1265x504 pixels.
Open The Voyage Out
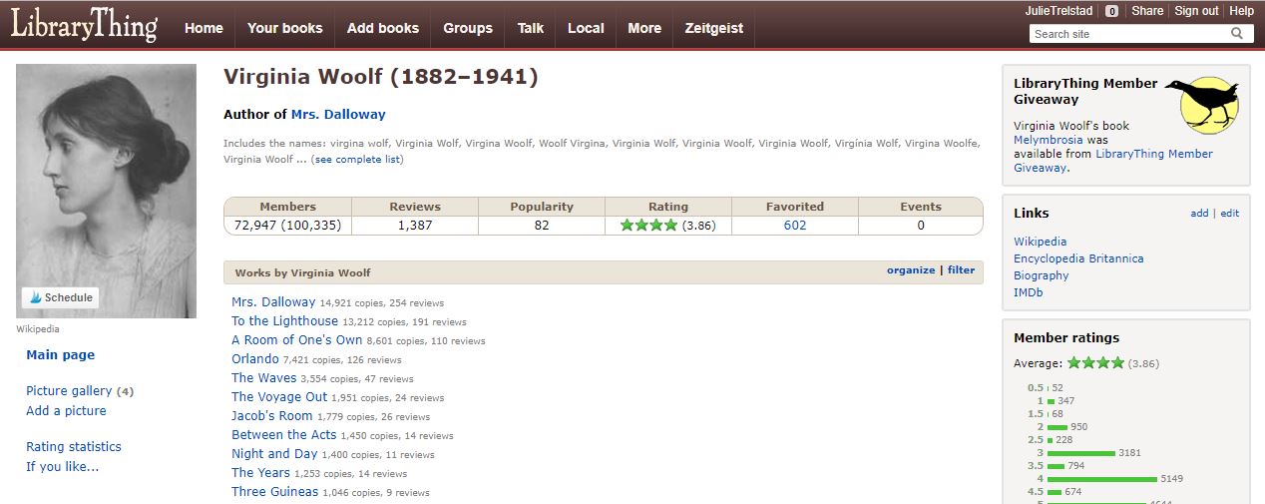[x=279, y=397]
